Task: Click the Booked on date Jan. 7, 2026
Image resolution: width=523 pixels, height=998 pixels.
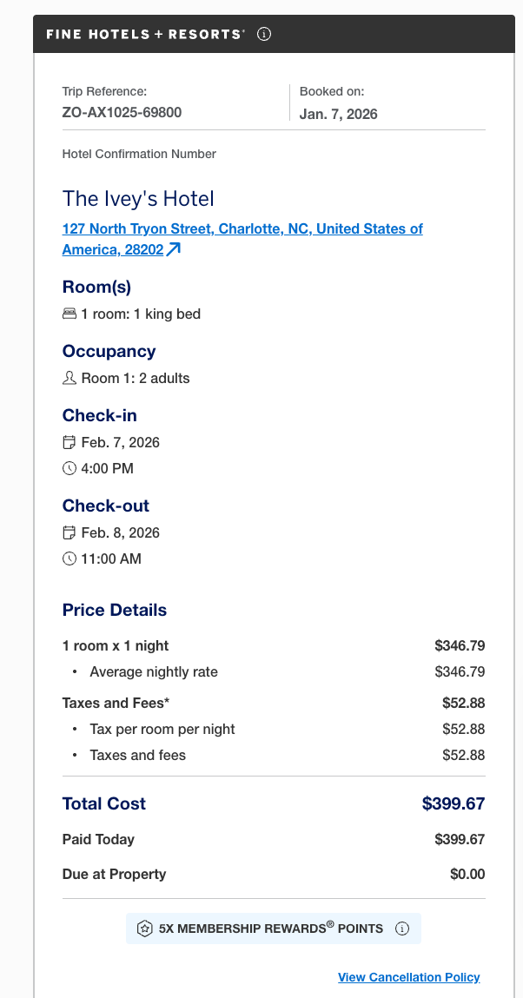Action: (x=339, y=114)
